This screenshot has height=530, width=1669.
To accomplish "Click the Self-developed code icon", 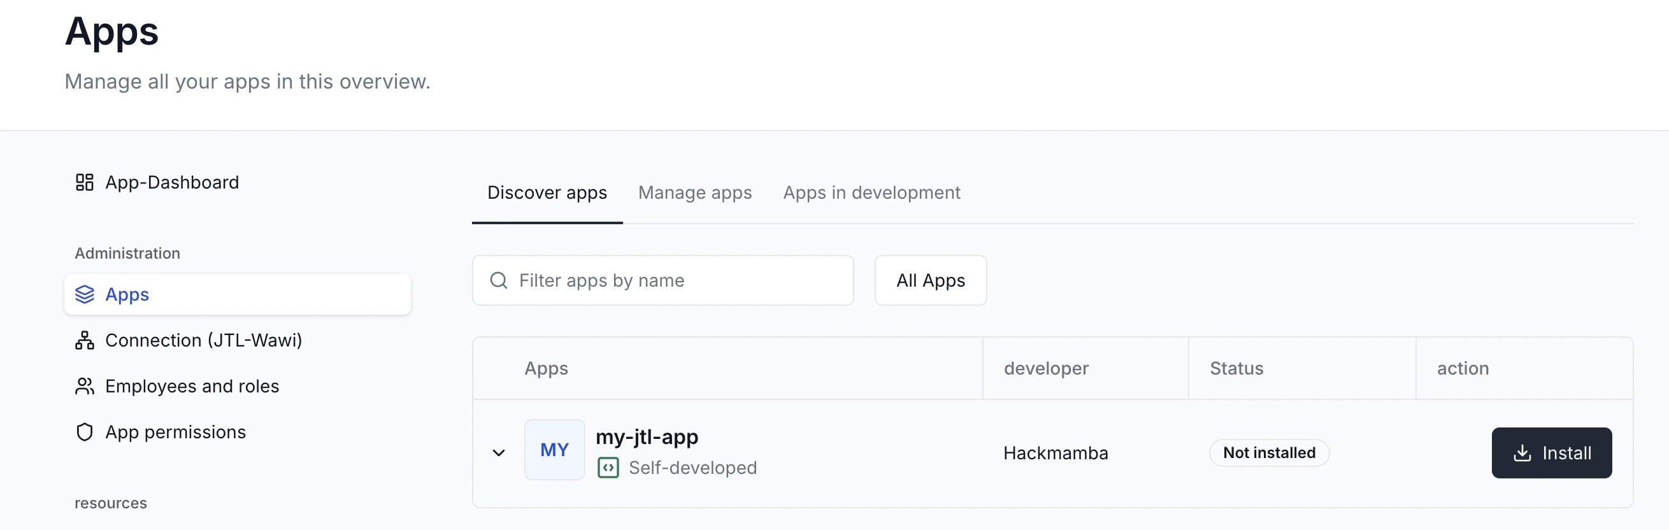I will coord(608,468).
